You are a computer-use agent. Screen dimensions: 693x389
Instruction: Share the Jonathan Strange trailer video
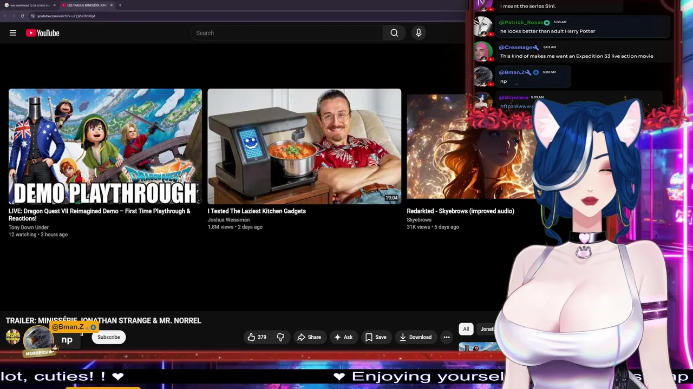click(x=309, y=337)
